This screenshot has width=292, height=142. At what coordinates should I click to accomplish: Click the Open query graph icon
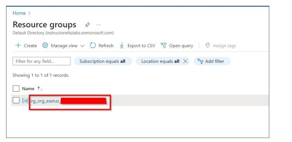(163, 45)
